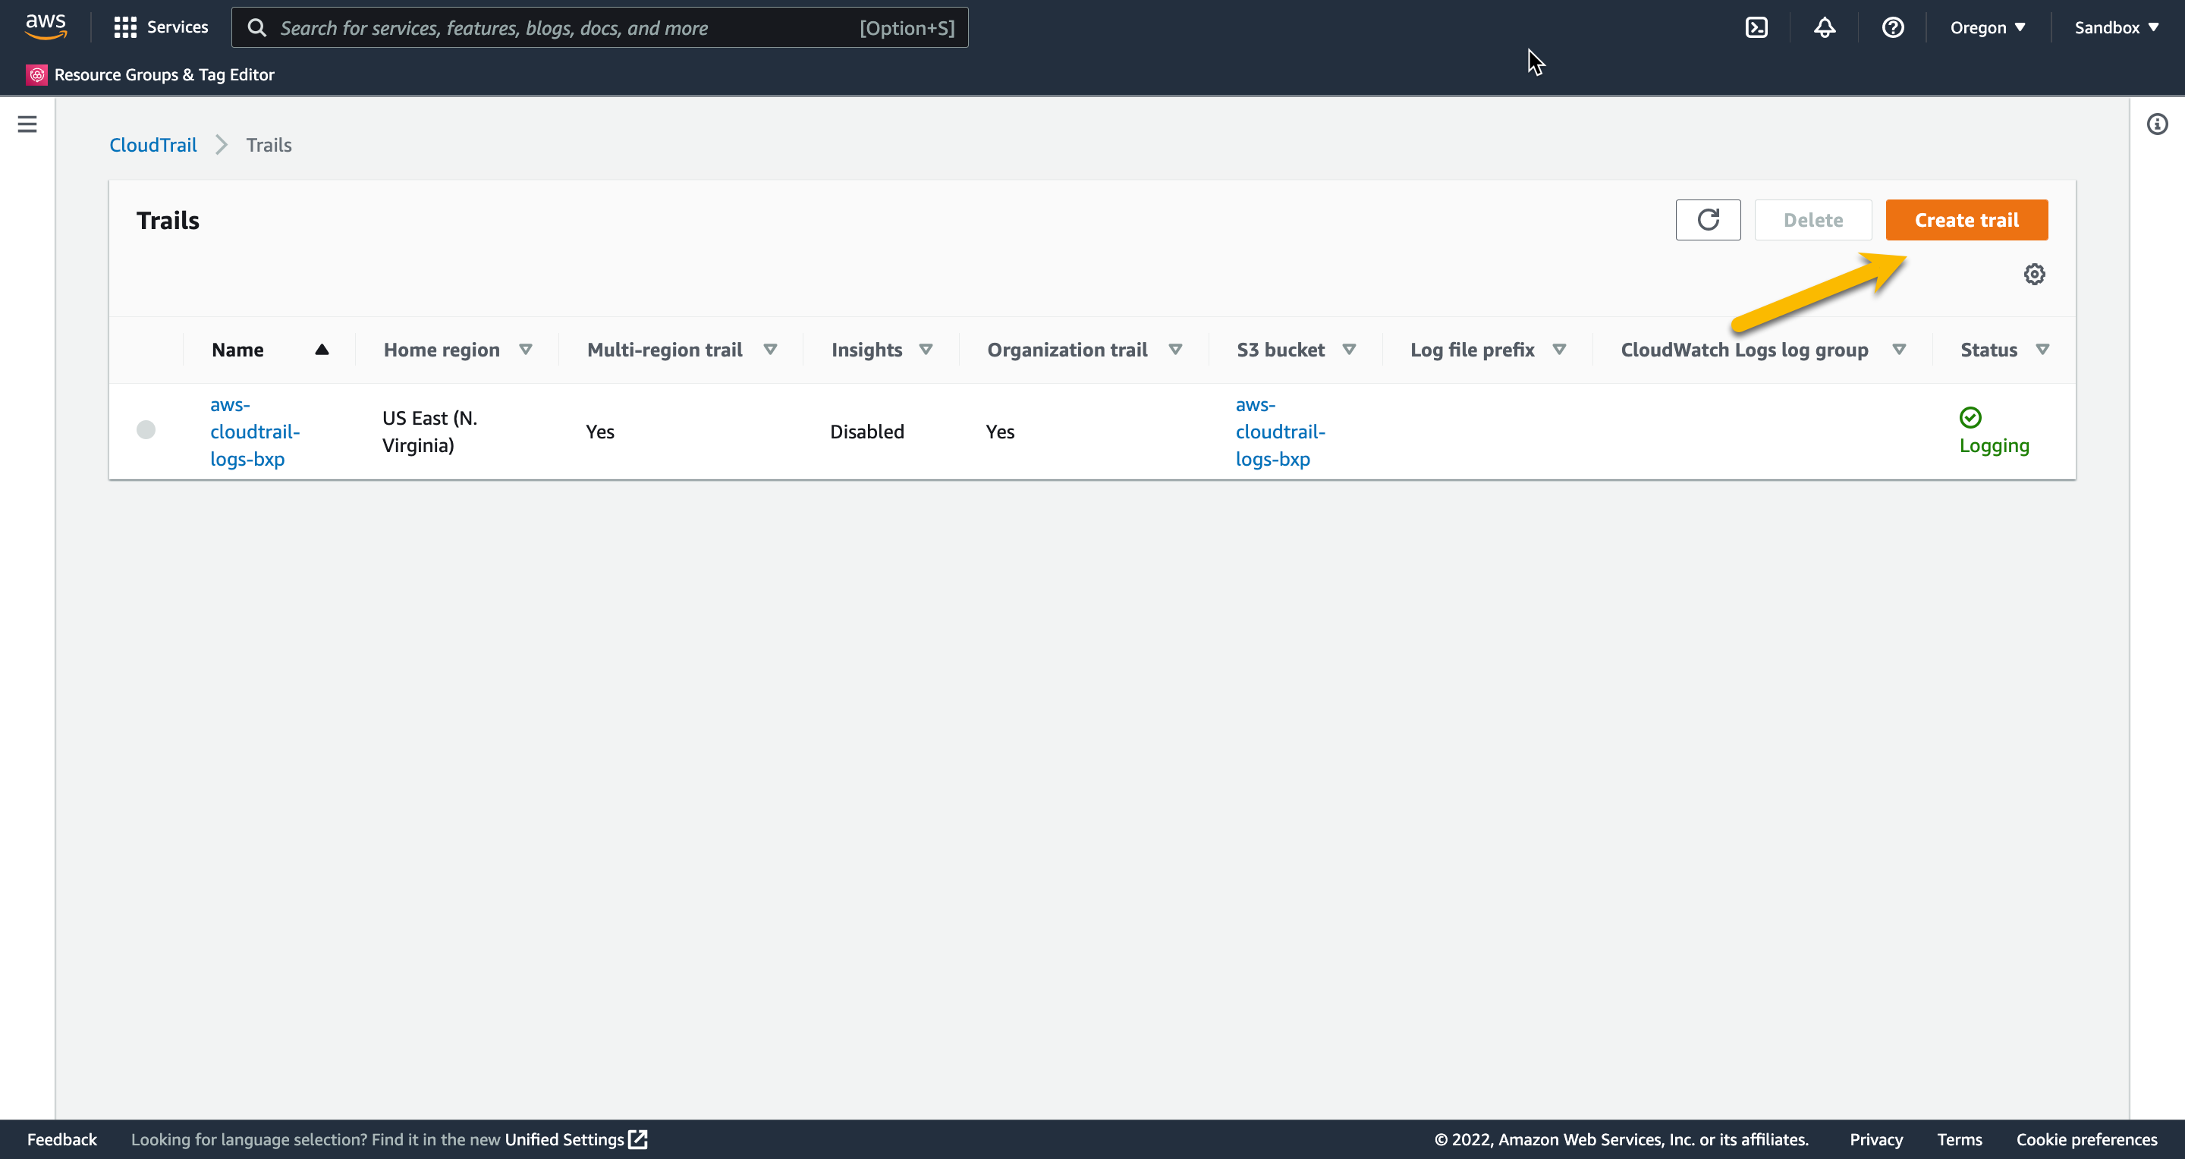Navigate to CloudTrail breadcrumb link
The height and width of the screenshot is (1159, 2185).
pos(152,145)
